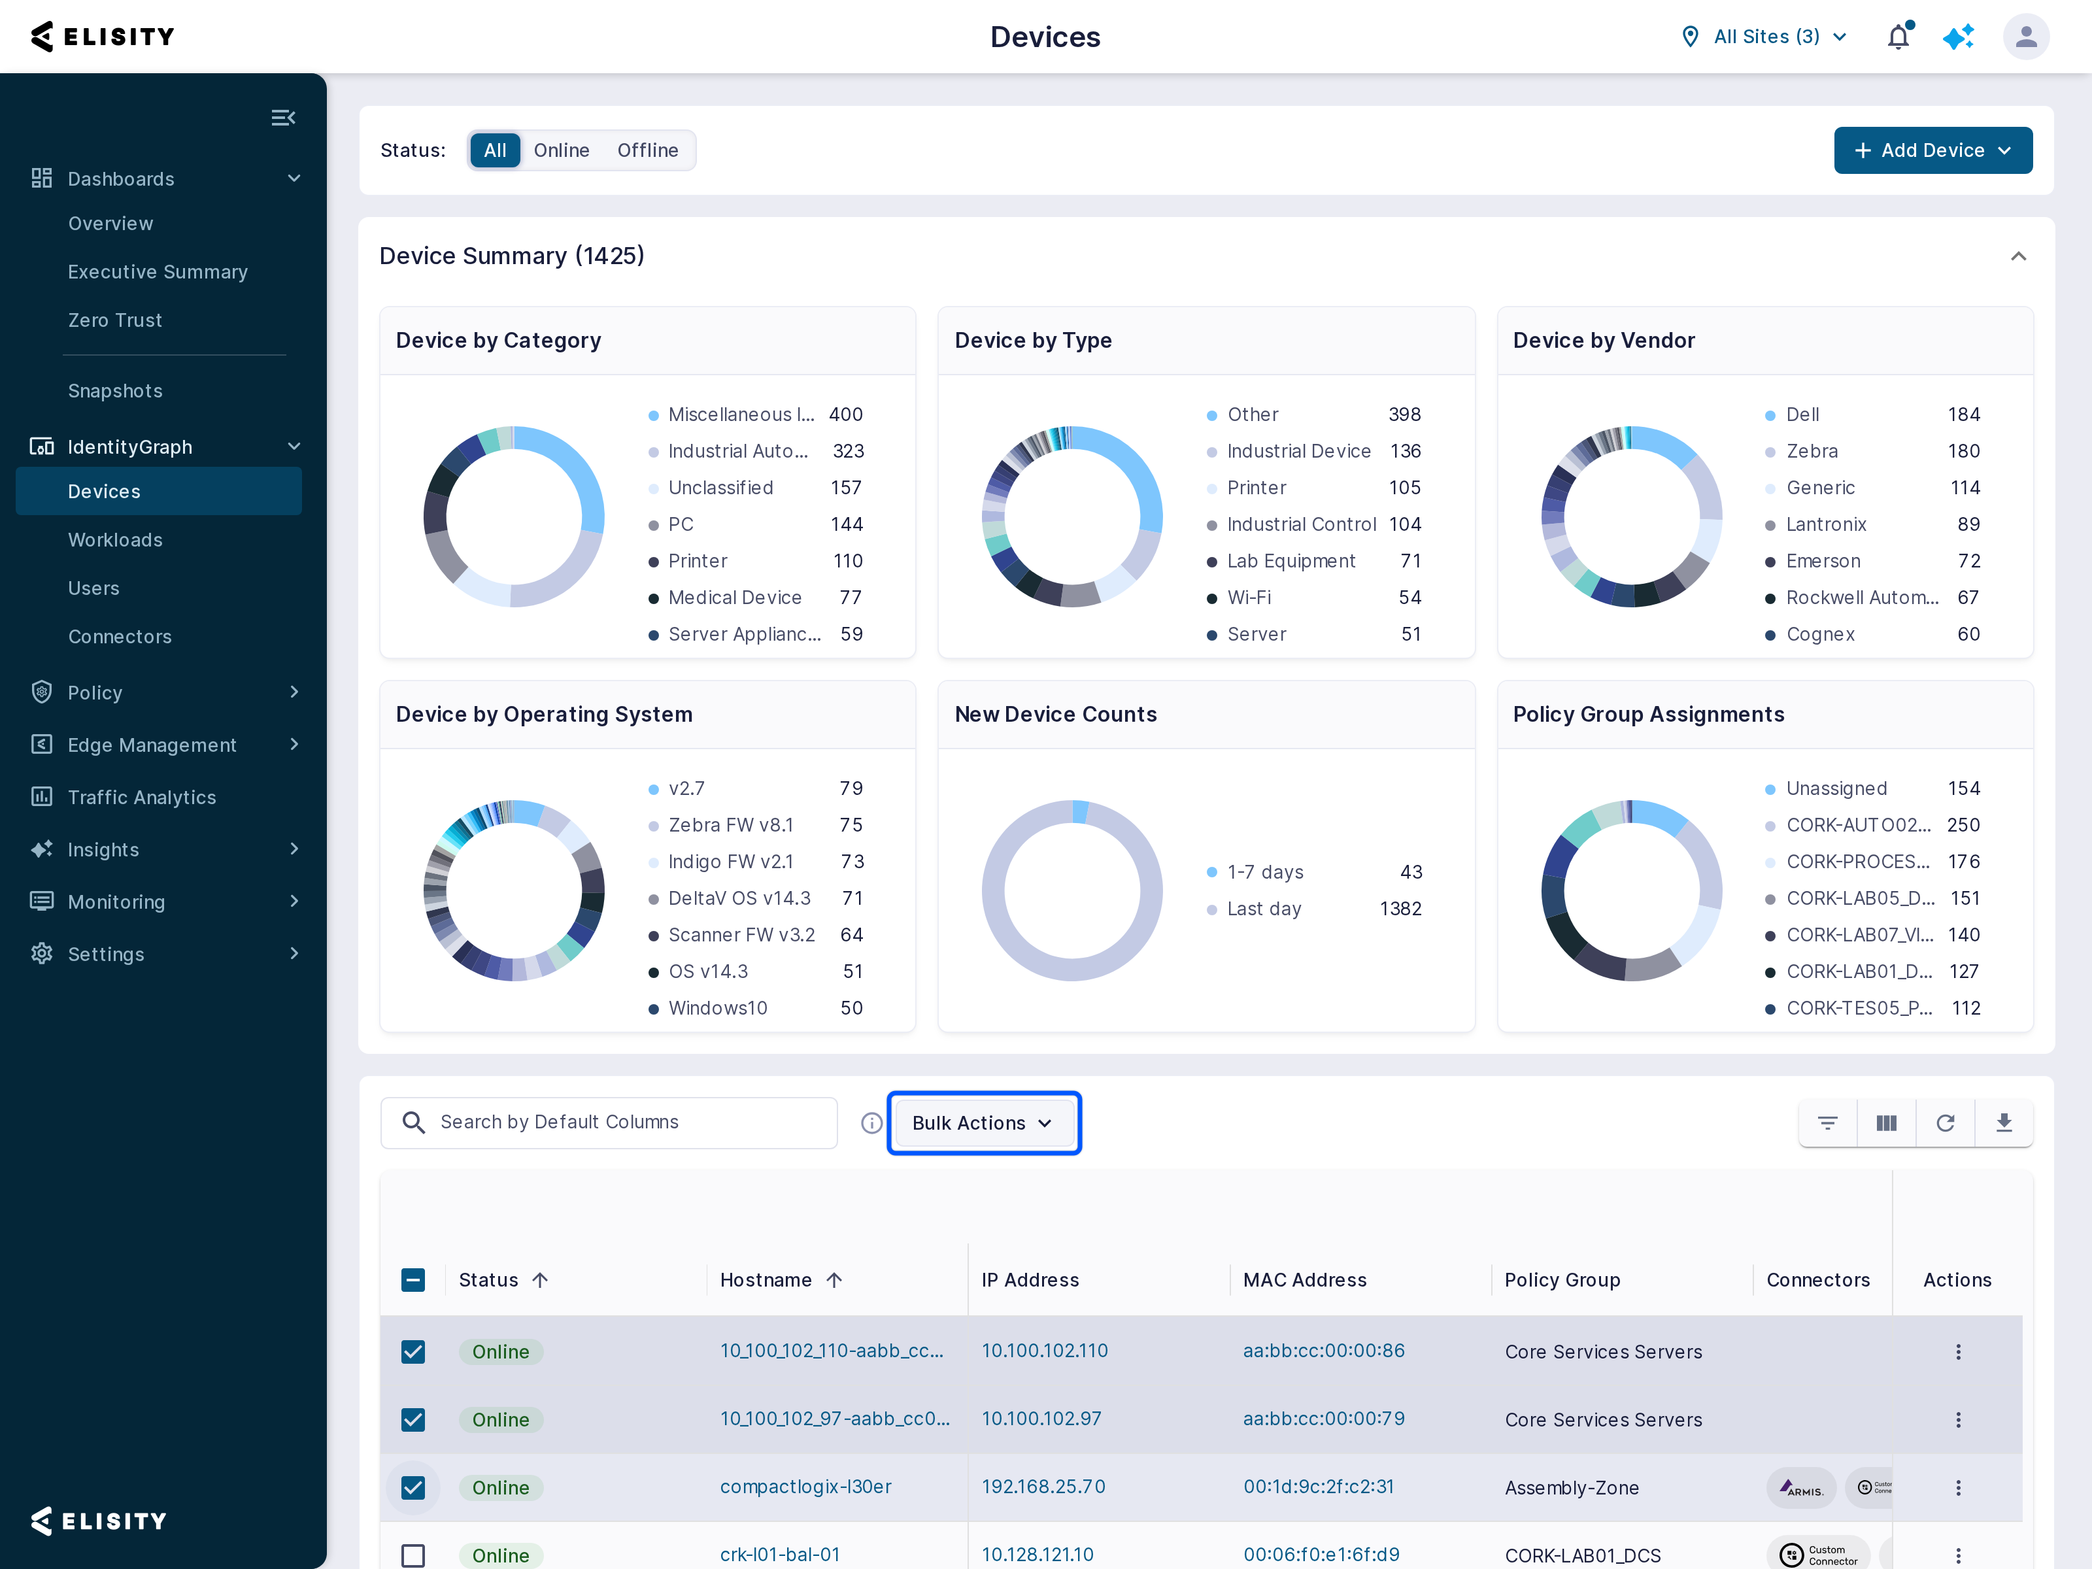Check the crk-l01-bal-01 row checkbox
This screenshot has width=2092, height=1569.
(x=413, y=1555)
